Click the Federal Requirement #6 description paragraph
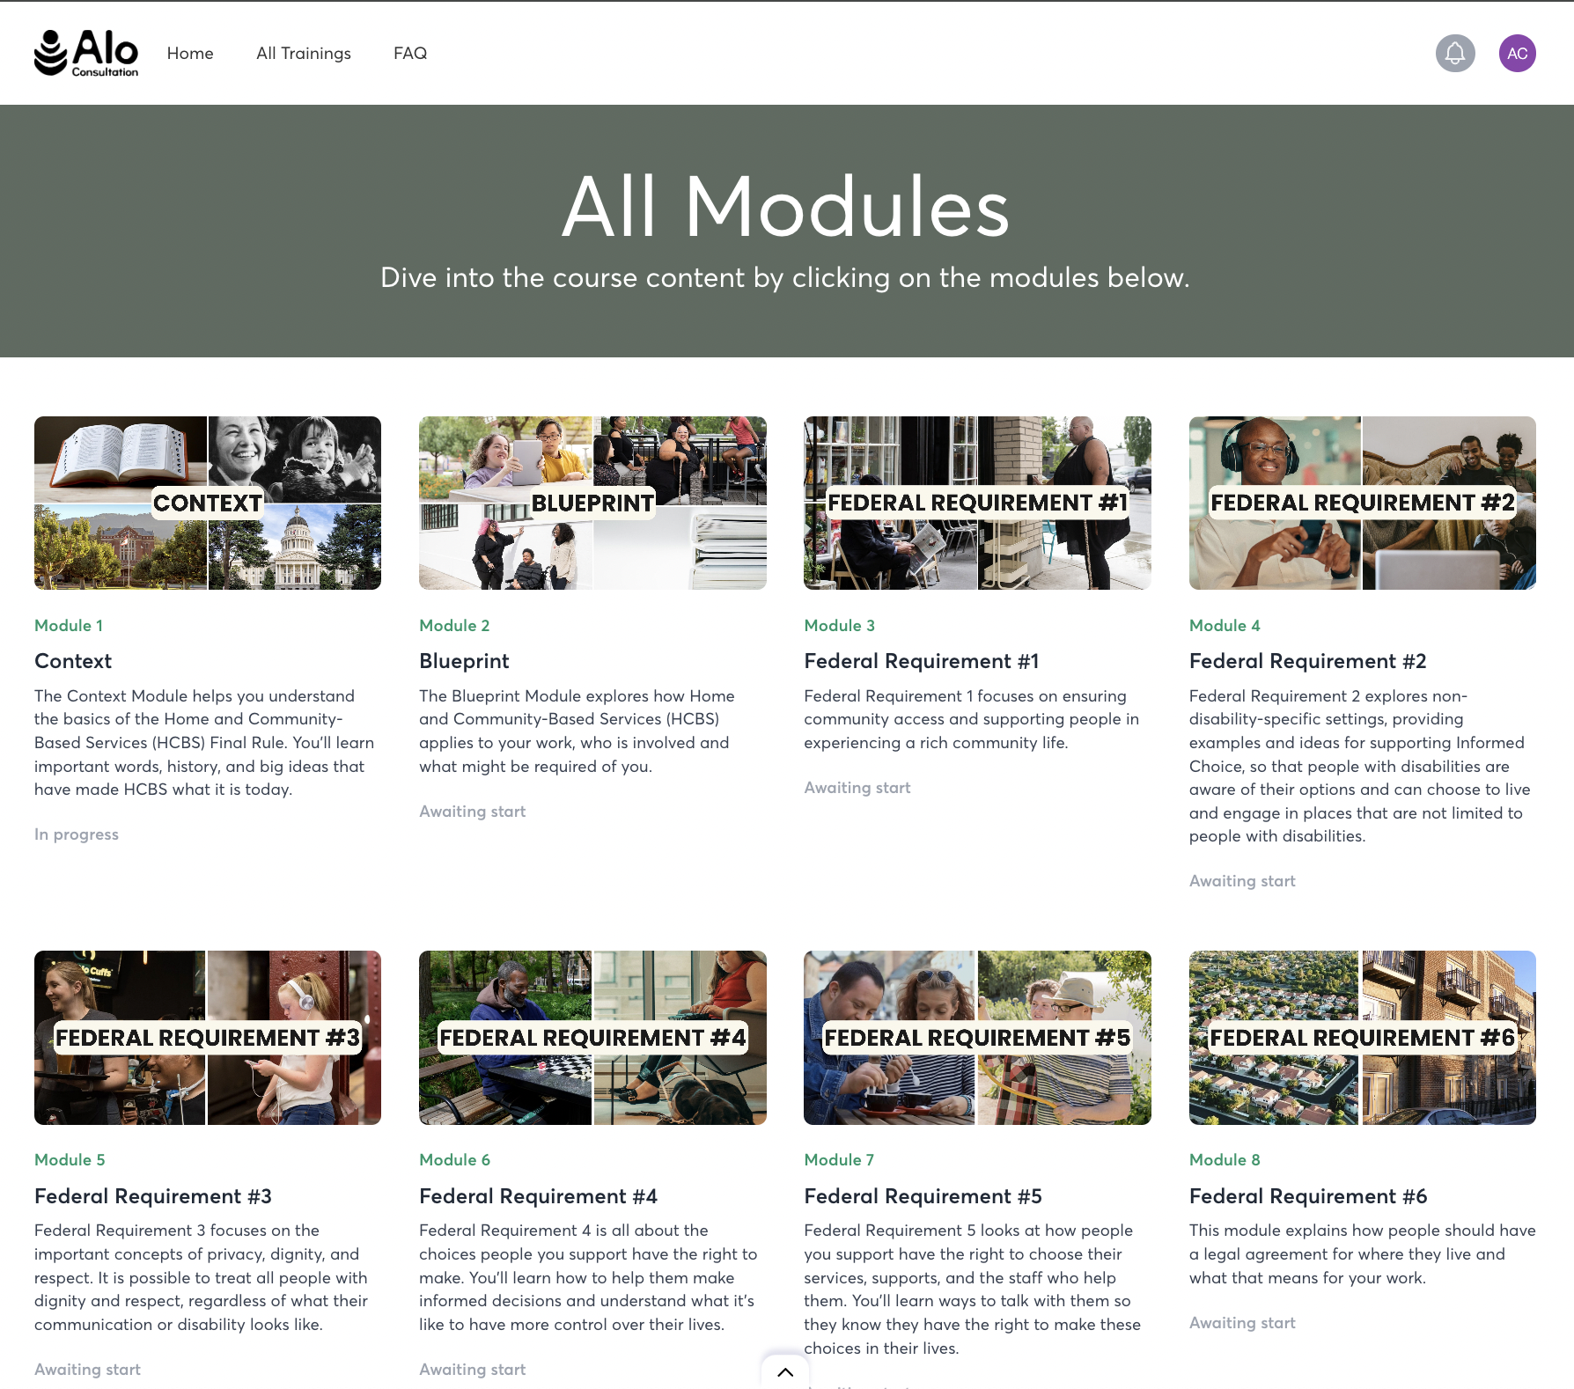Viewport: 1574px width, 1389px height. [1363, 1254]
